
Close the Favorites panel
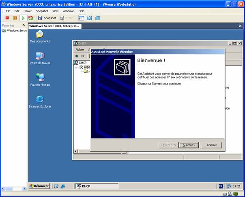(24, 25)
